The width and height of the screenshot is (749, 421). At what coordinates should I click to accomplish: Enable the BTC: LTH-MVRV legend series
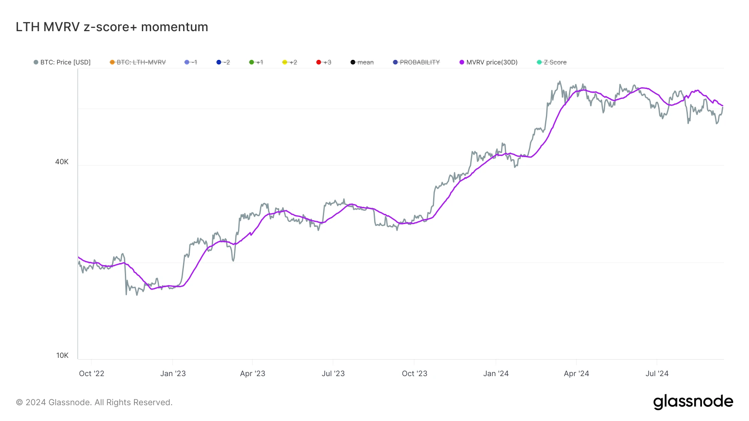(x=138, y=62)
